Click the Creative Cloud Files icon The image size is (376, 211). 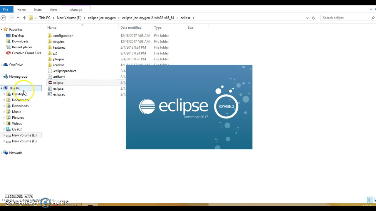click(9, 53)
